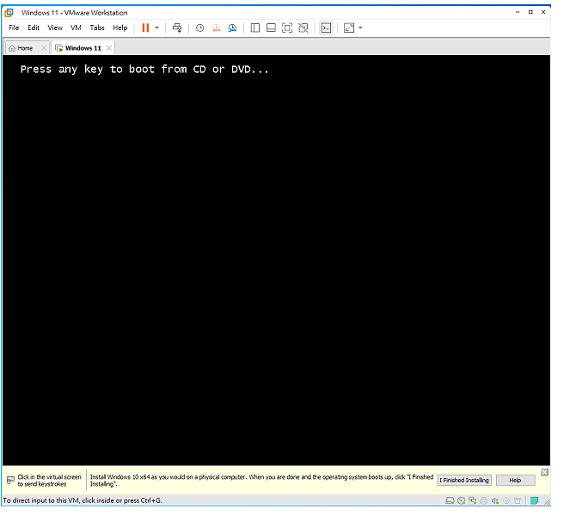Viewport: 564px width, 521px height.
Task: Toggle the console view icon
Action: point(326,28)
